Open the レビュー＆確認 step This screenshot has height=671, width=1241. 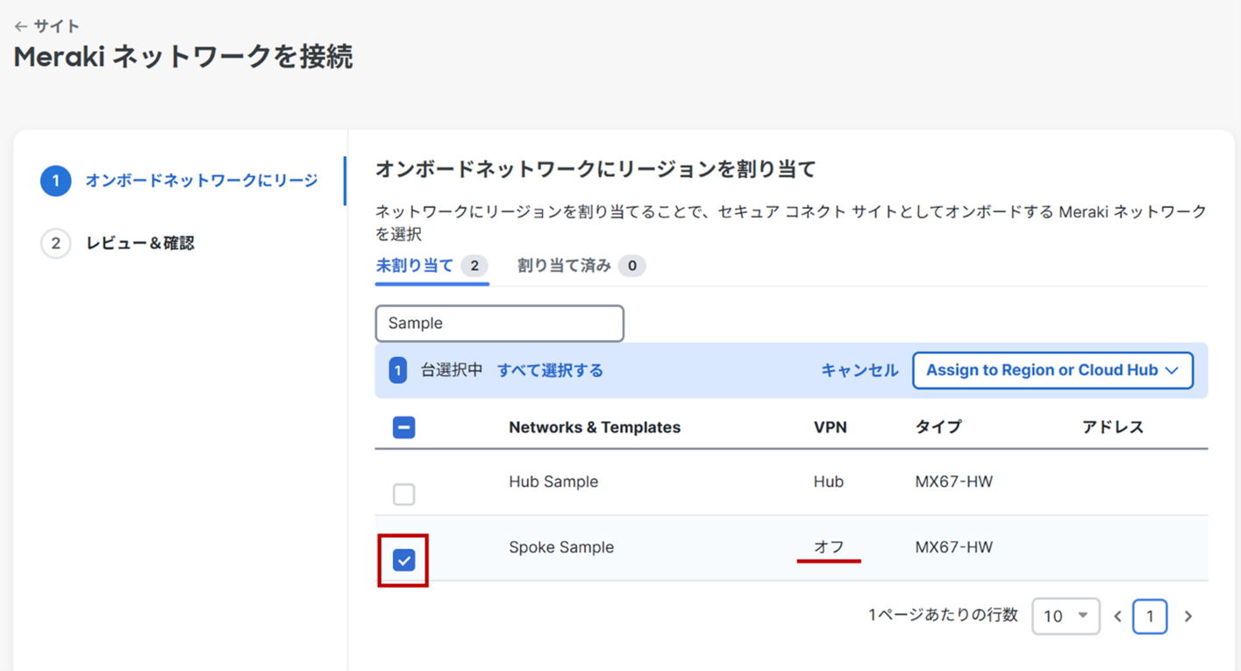(140, 243)
